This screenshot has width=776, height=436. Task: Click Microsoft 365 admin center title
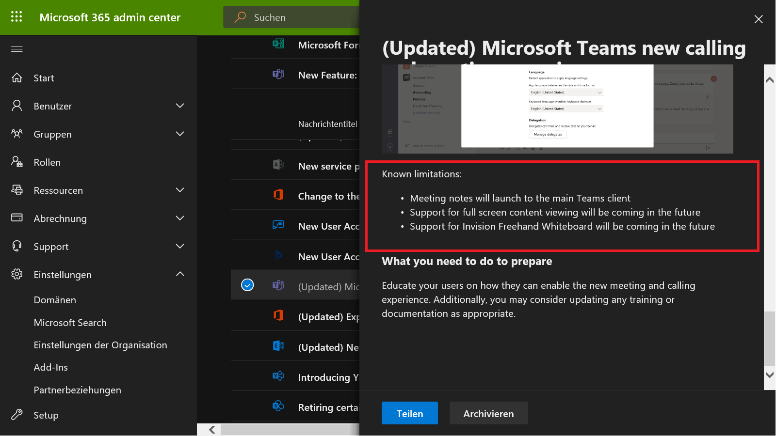pos(110,17)
